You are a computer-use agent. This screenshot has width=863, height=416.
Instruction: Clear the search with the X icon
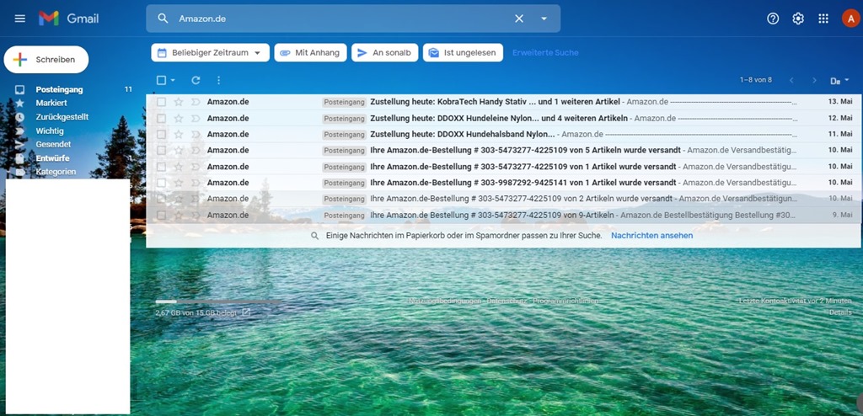point(519,19)
